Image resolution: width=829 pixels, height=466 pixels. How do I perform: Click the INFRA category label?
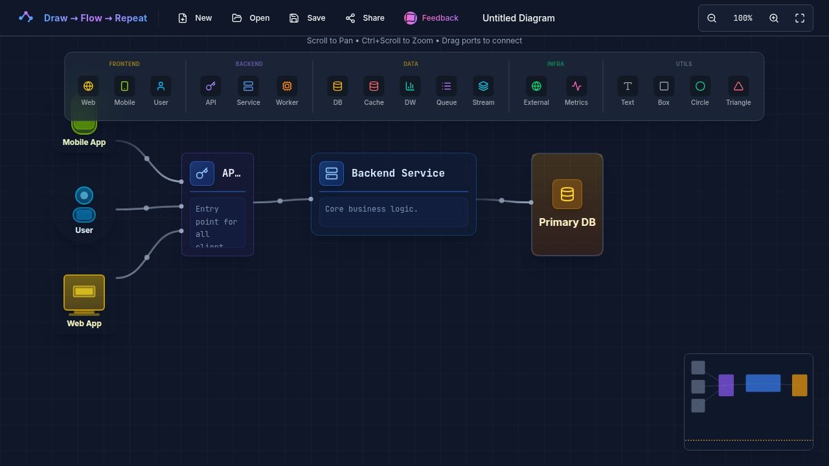(556, 64)
